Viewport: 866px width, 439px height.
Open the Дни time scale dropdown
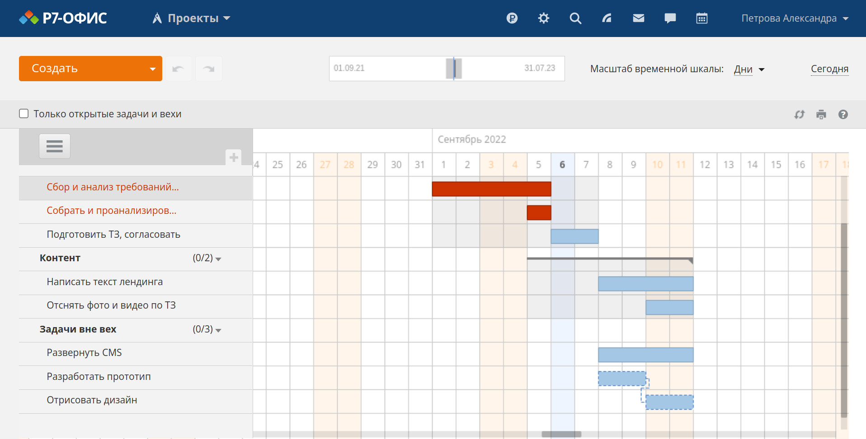(749, 69)
